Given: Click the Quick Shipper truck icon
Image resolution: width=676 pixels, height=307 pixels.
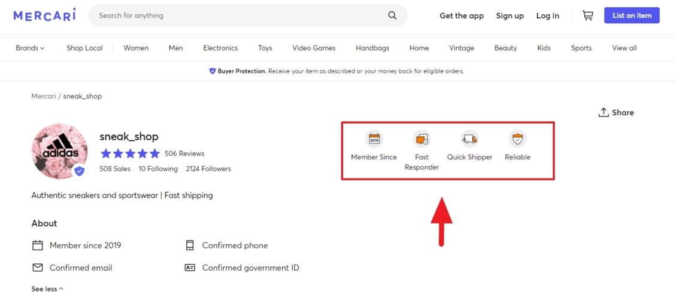Looking at the screenshot, I should [x=469, y=139].
